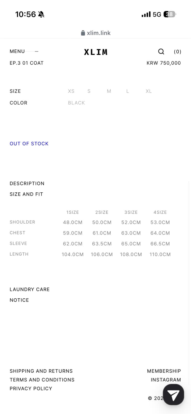This screenshot has height=414, width=191.
Task: Pick size L option
Action: point(128,91)
